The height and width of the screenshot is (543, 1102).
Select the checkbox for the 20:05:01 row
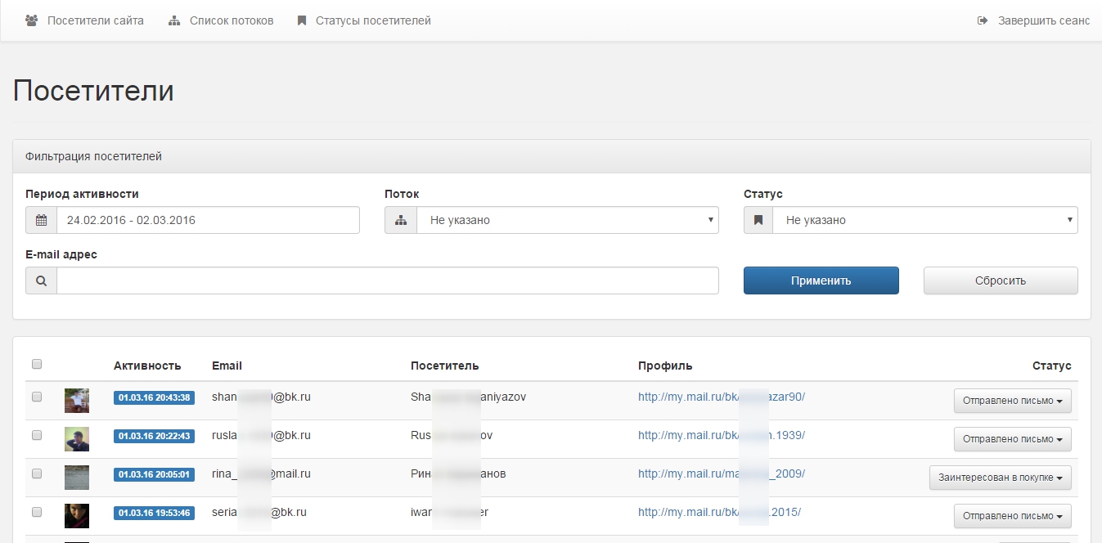point(37,473)
